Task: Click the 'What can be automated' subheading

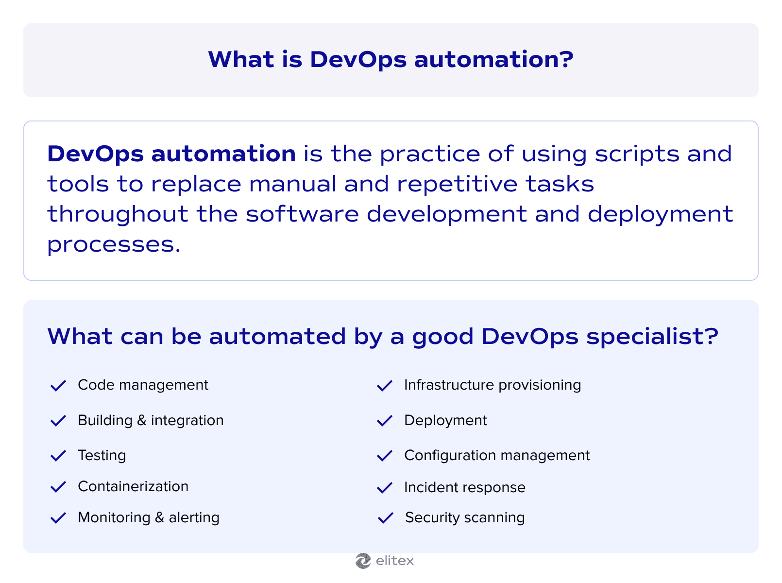Action: coord(383,337)
